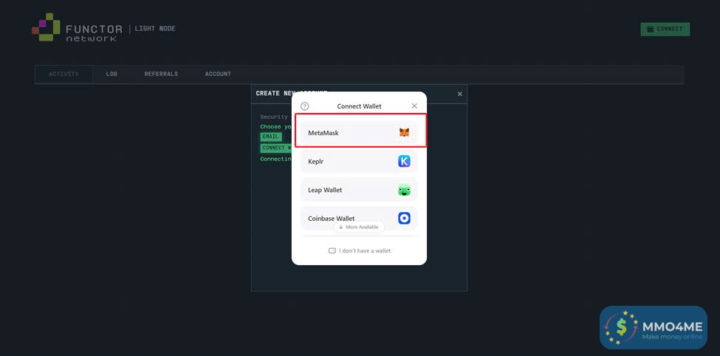The image size is (720, 356).
Task: Choose the Keplr wallet option
Action: [359, 161]
